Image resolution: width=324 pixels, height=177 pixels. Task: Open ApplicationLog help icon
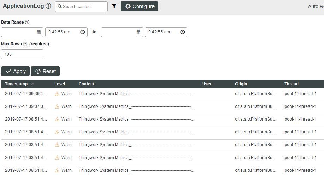[48, 6]
